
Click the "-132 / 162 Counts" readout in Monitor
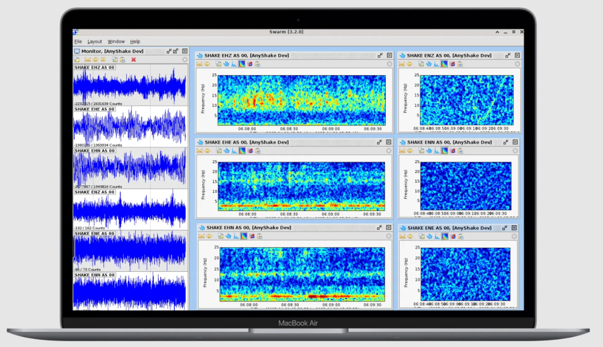(x=89, y=228)
